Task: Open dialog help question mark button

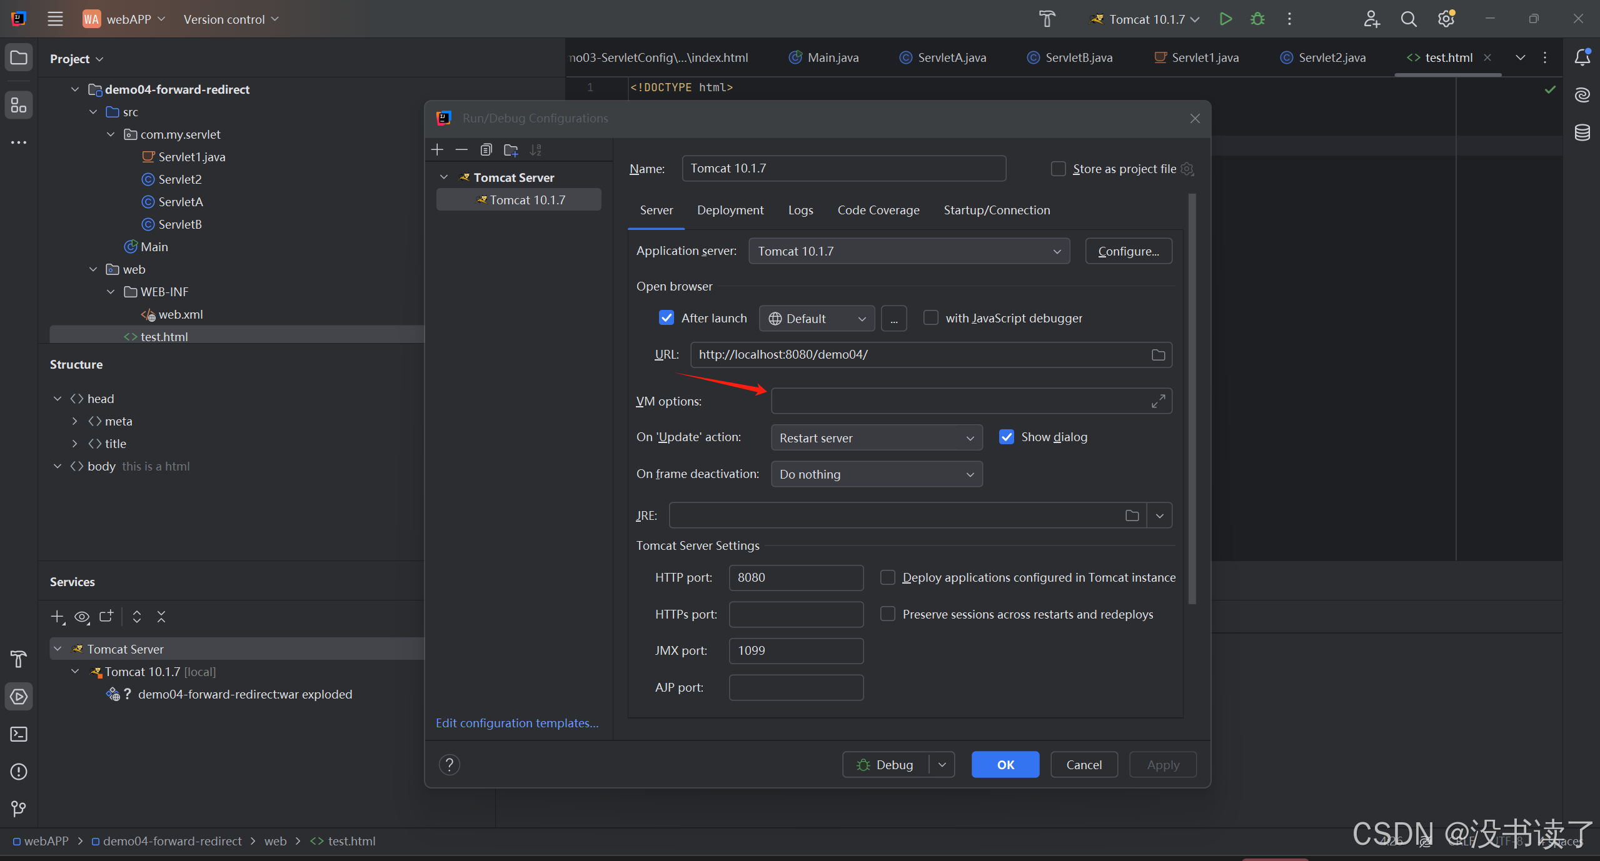Action: point(449,764)
